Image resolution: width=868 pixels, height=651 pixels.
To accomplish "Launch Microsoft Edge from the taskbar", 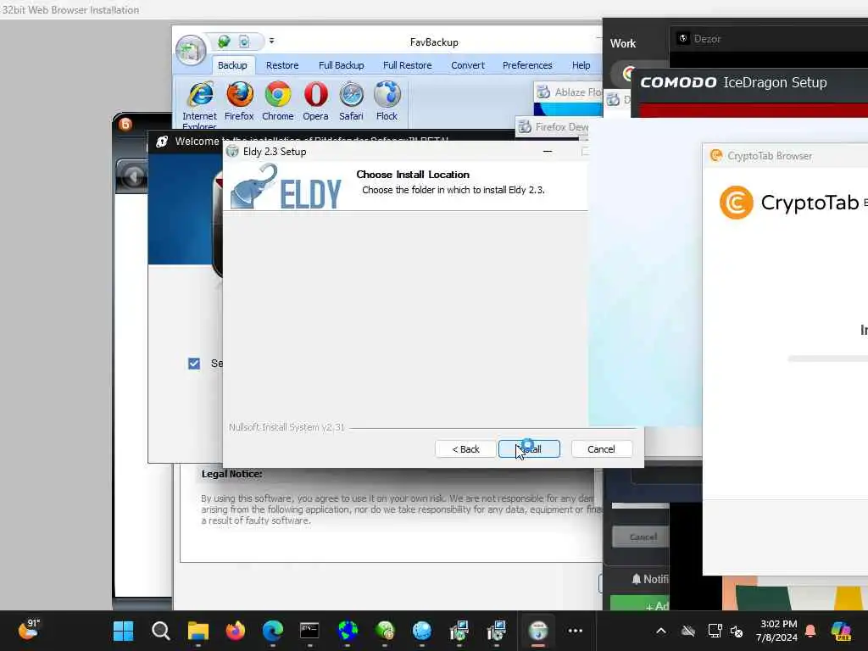I will (x=272, y=631).
